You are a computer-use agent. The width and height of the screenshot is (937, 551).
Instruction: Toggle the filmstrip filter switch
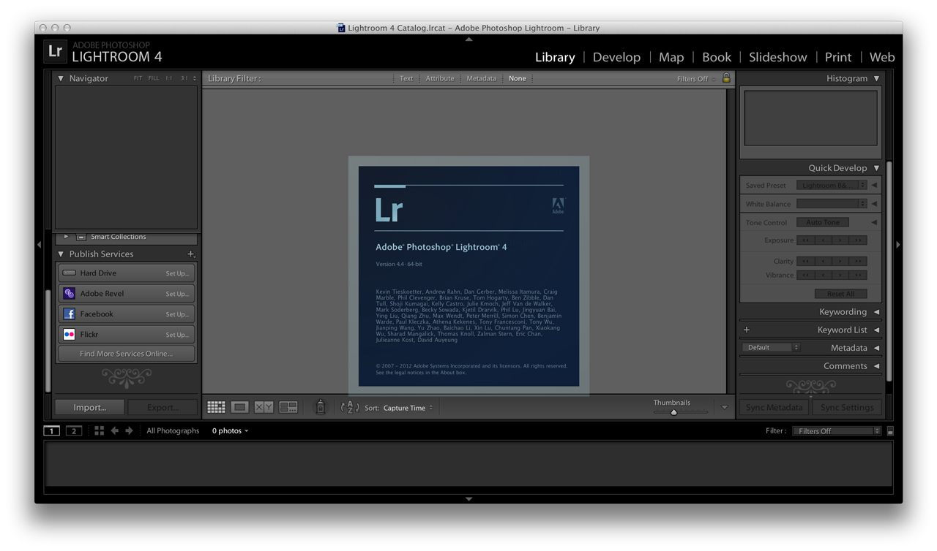click(890, 431)
